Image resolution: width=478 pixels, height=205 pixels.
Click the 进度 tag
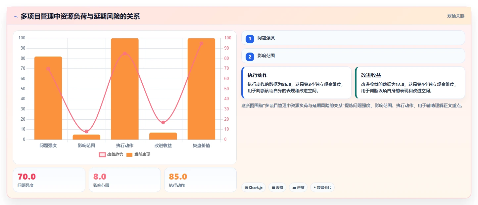click(298, 187)
